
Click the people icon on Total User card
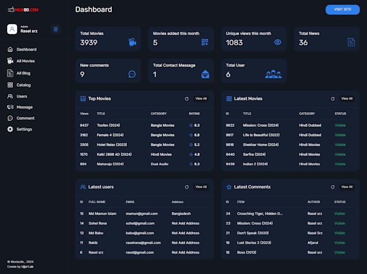tap(274, 74)
